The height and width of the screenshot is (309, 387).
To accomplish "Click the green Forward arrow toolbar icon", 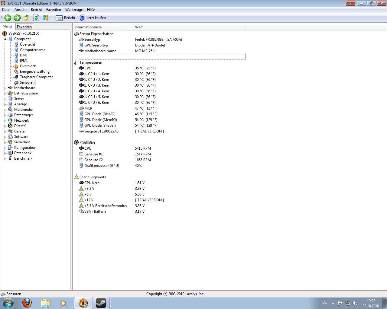I will click(x=17, y=18).
